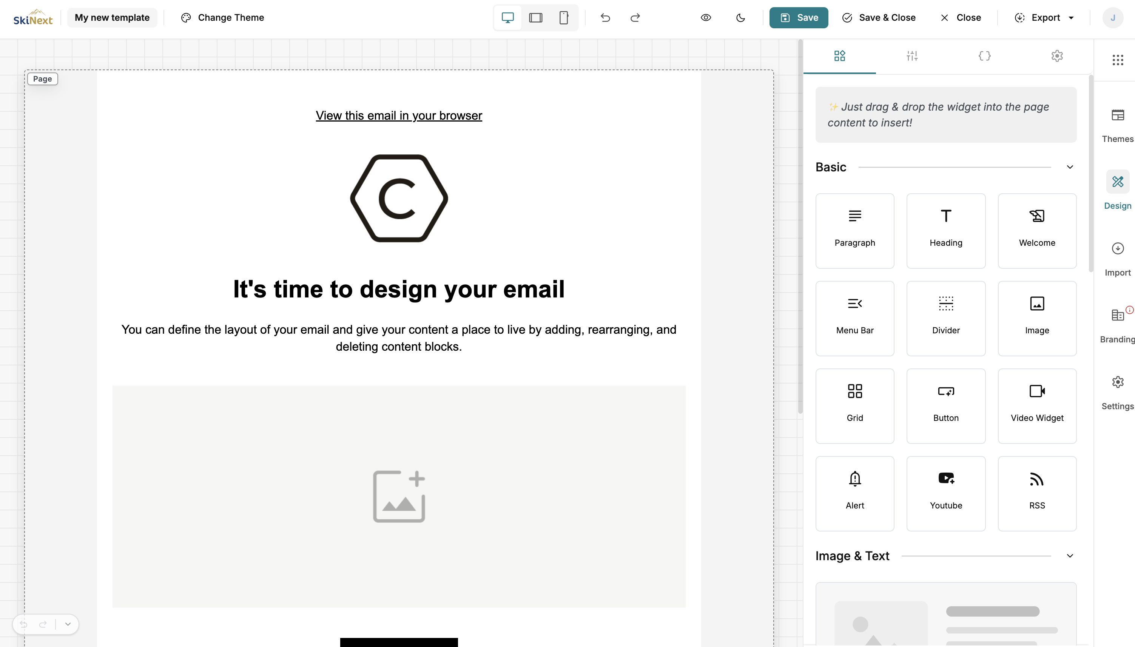Select the Grid widget
Viewport: 1135px width, 647px height.
coord(854,406)
